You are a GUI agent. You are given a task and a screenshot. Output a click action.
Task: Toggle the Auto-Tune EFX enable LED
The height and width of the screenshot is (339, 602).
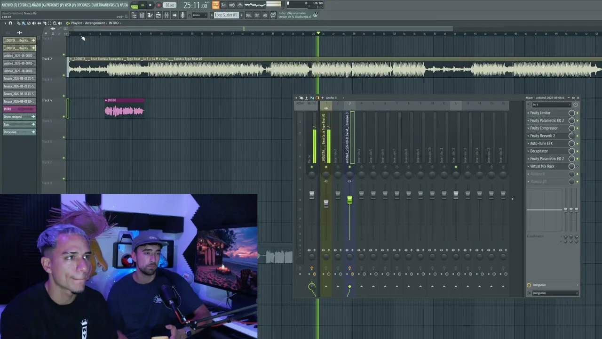[577, 144]
